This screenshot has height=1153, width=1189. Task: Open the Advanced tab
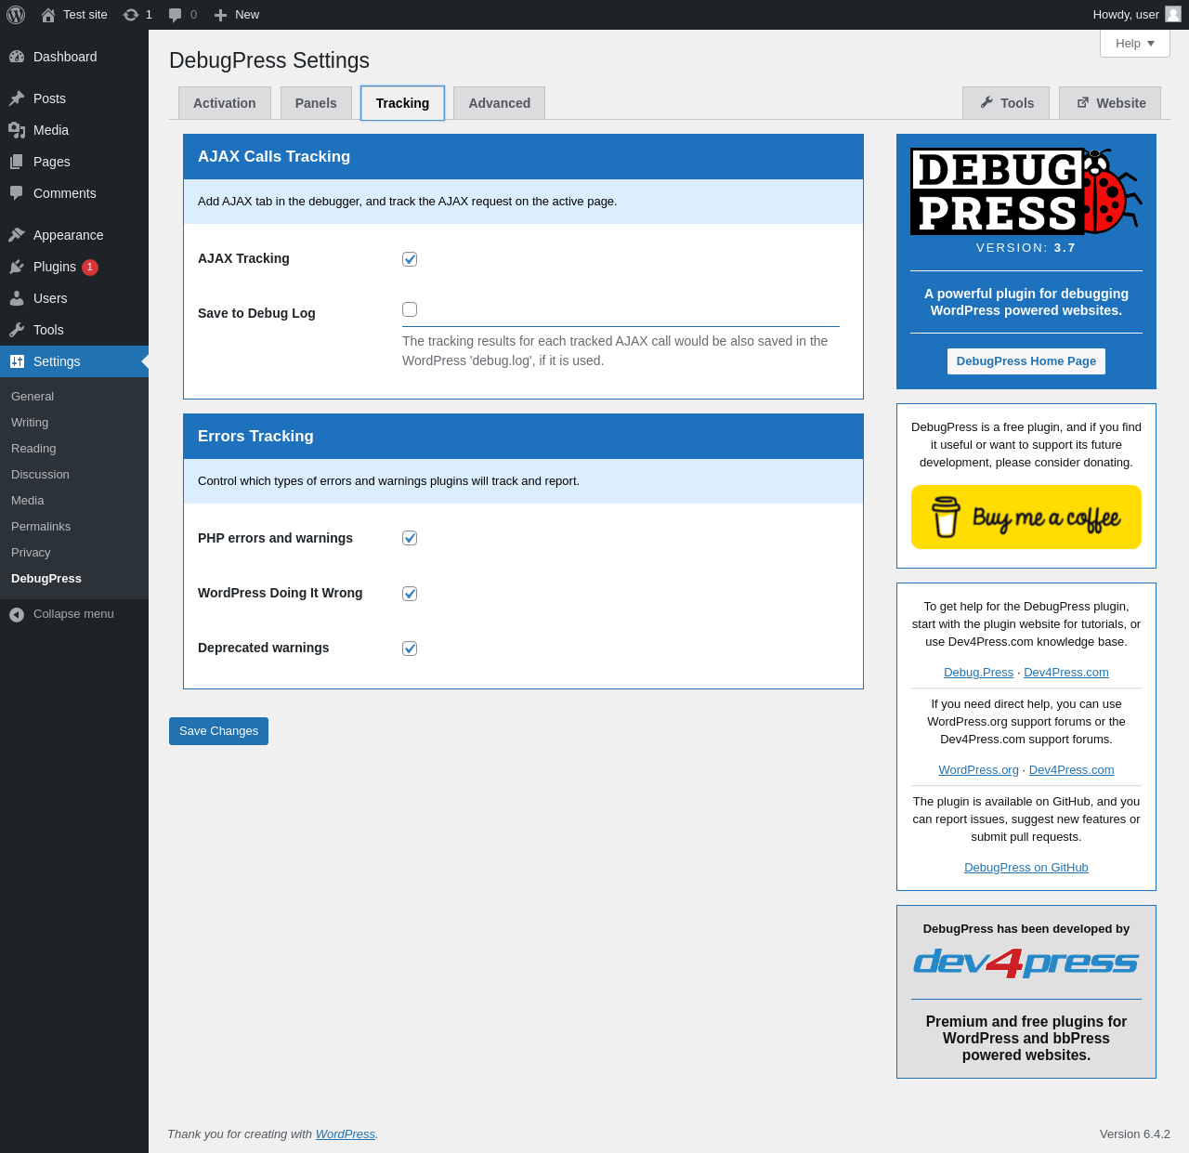[x=499, y=103]
